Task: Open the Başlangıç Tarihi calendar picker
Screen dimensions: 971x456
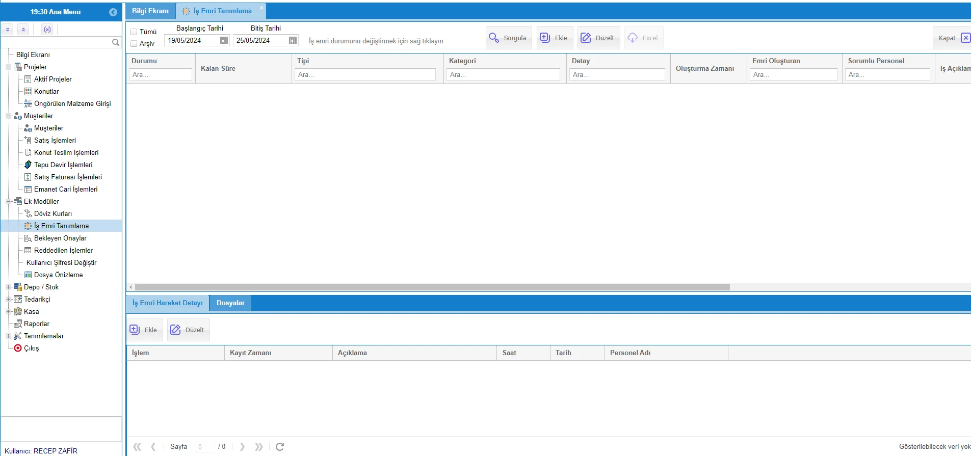Action: point(224,41)
